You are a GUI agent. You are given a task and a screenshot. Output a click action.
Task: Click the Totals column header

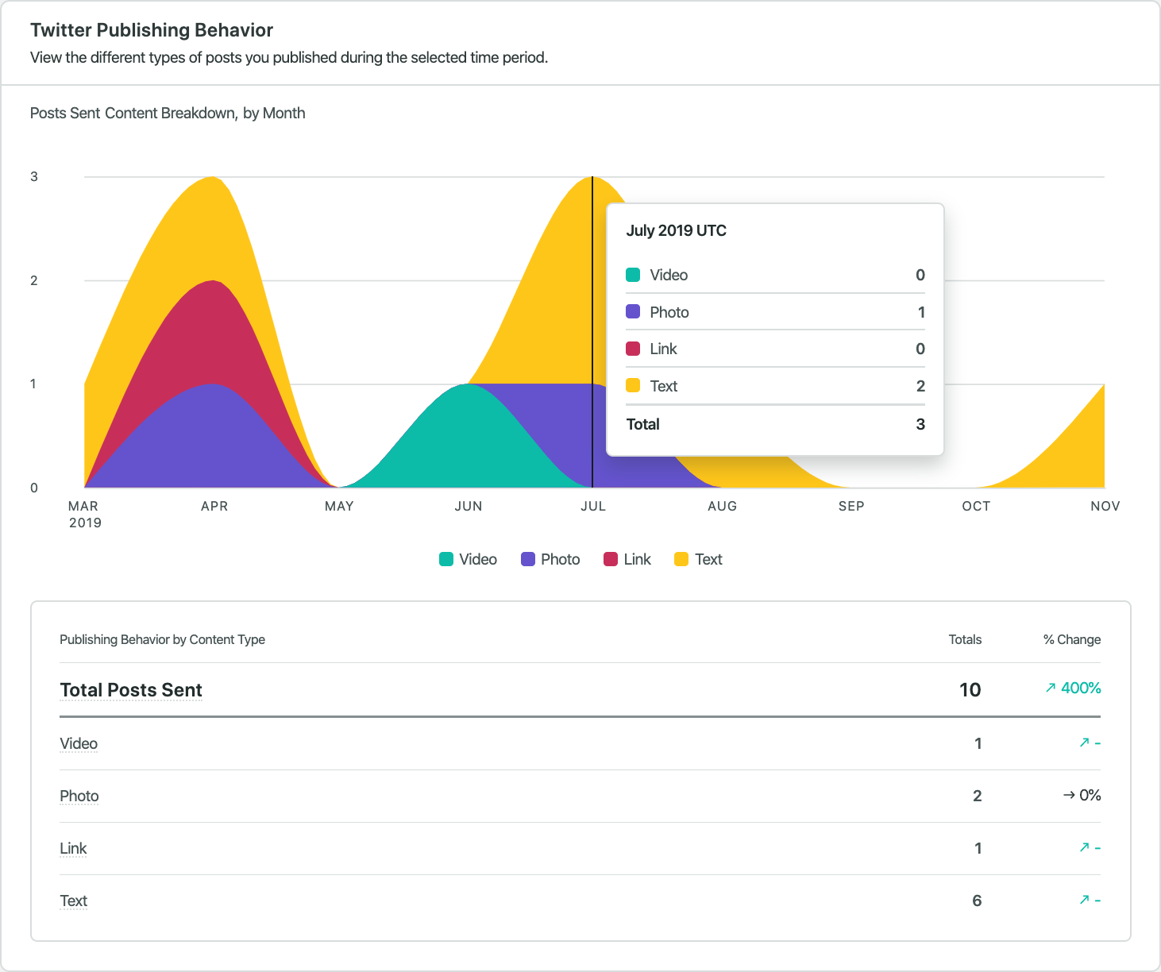point(965,639)
